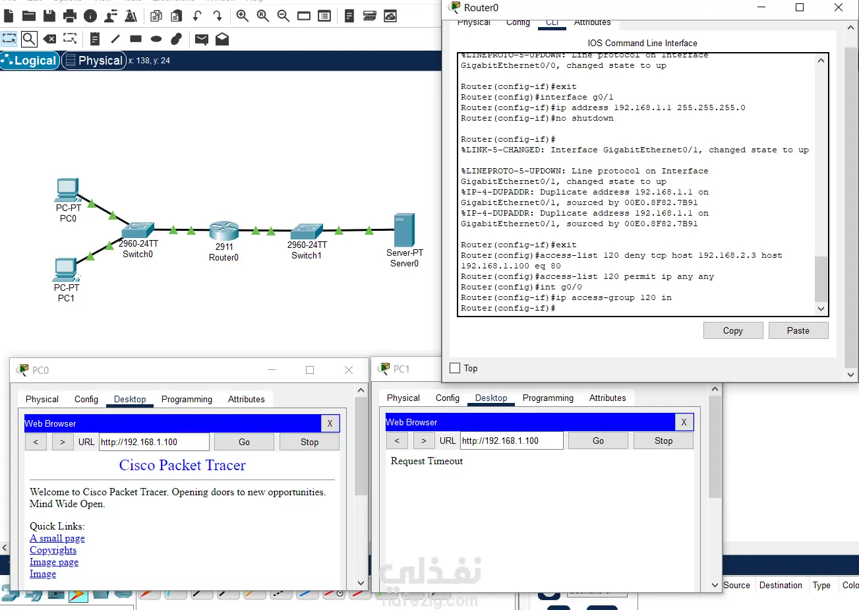Click Go in PC0 web browser
Viewport: 859px width, 610px height.
pyautogui.click(x=245, y=442)
